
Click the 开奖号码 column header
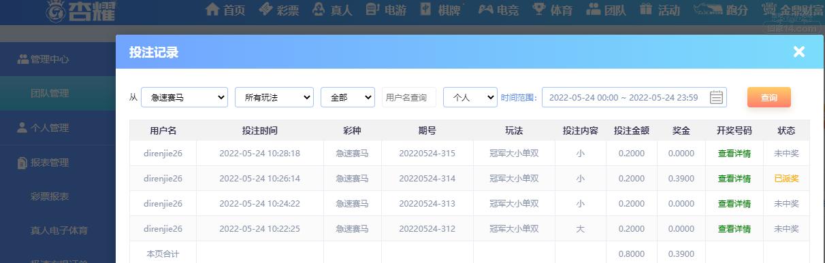coord(734,130)
